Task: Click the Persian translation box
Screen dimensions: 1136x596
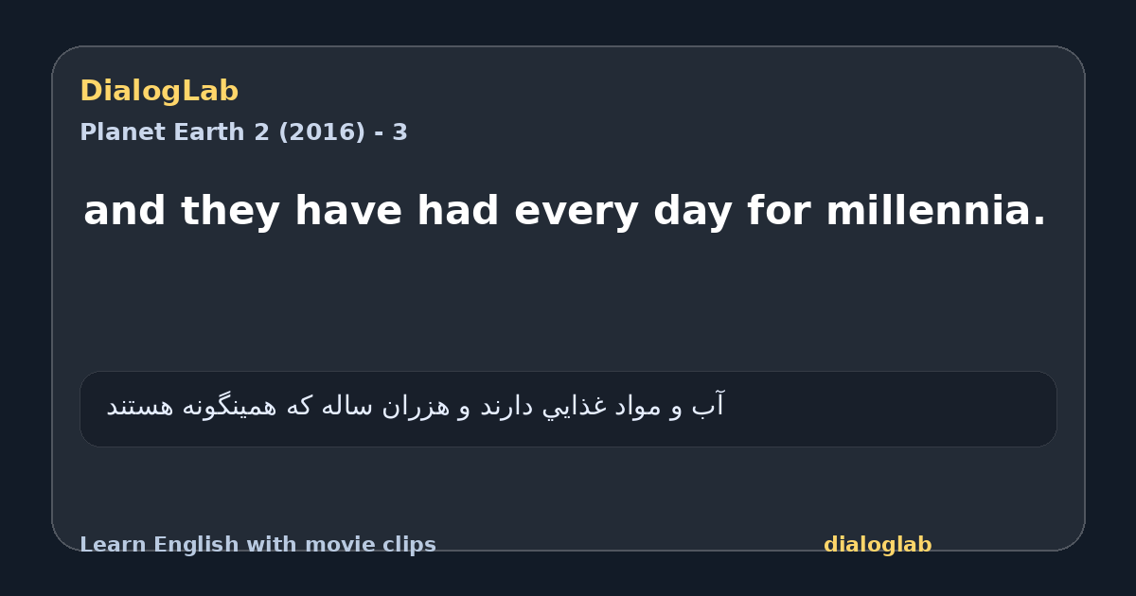Action: 568,409
